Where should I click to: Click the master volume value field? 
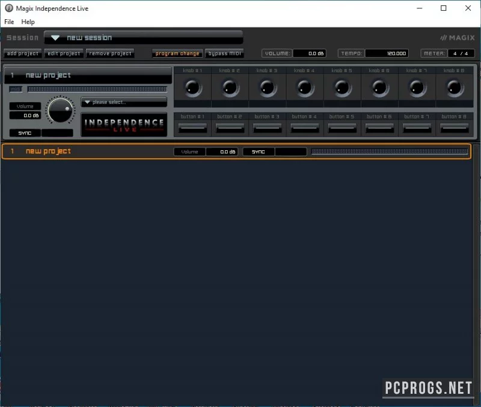click(309, 54)
